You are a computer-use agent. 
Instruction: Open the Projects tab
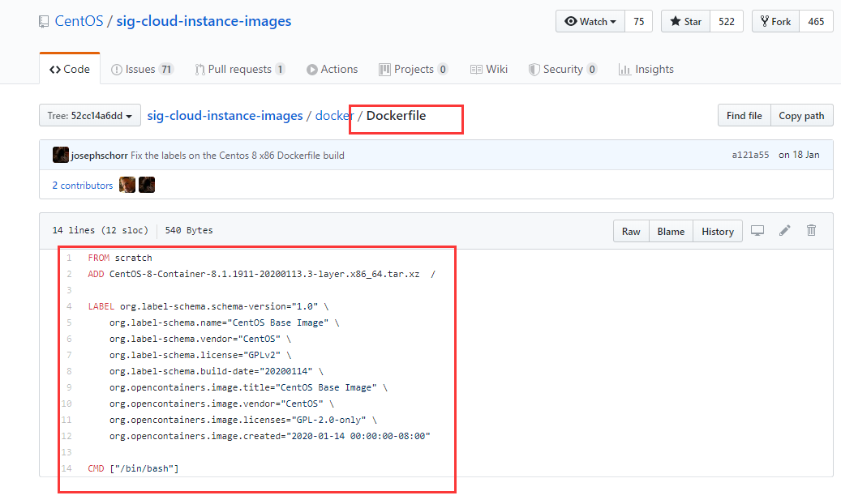coord(413,69)
